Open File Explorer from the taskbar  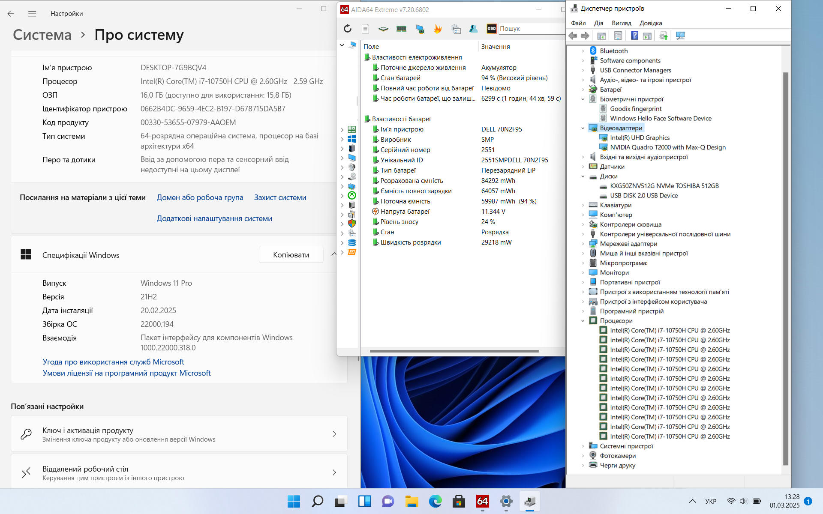411,501
